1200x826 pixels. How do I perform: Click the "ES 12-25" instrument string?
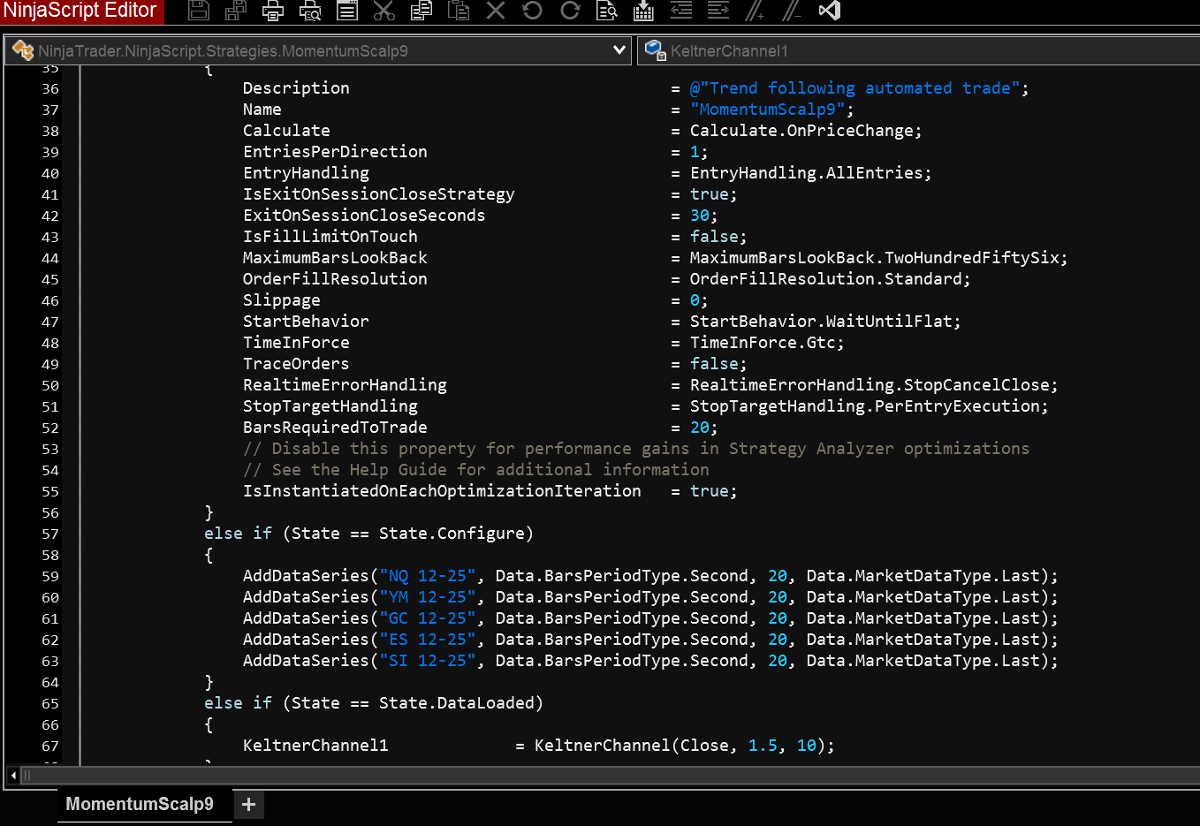pyautogui.click(x=428, y=640)
